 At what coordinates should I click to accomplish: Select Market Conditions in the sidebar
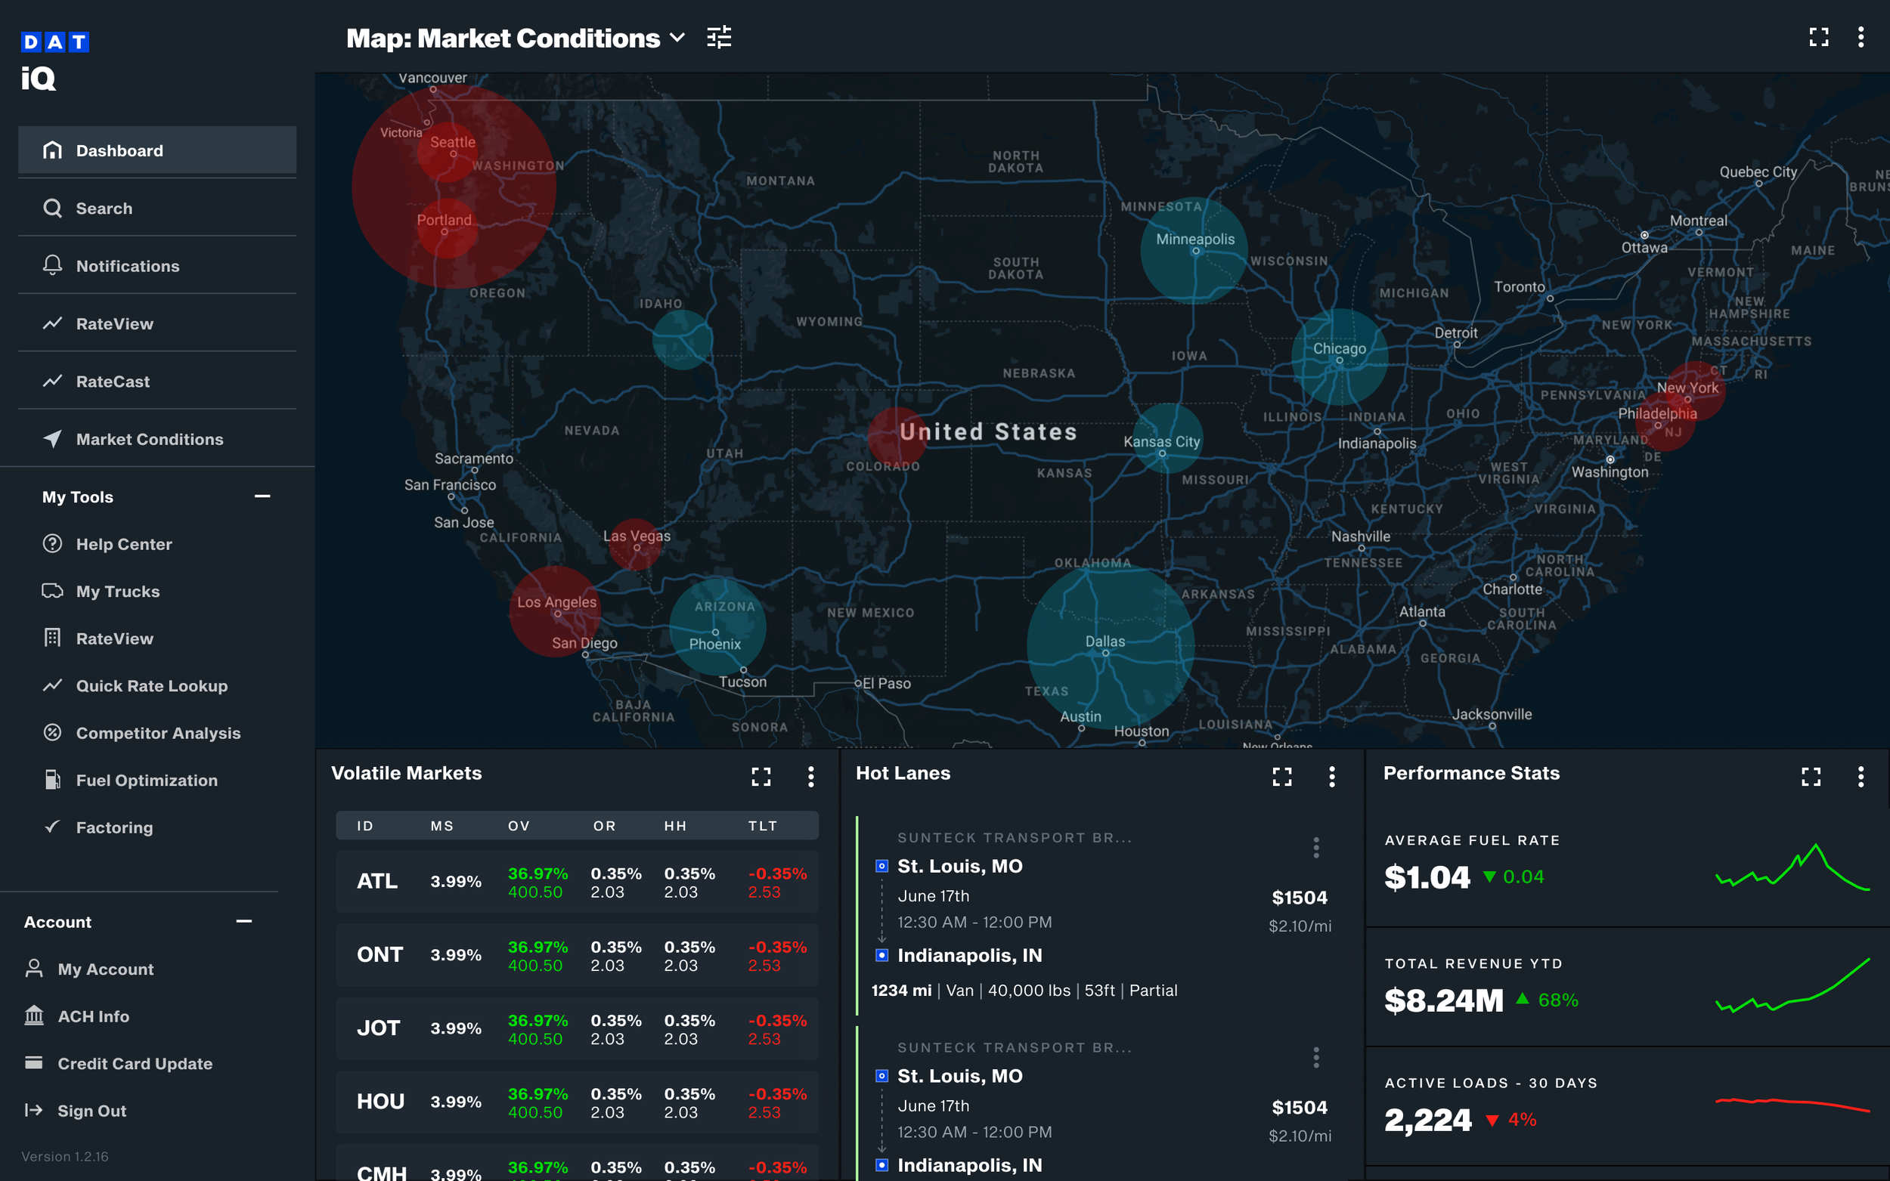point(149,439)
